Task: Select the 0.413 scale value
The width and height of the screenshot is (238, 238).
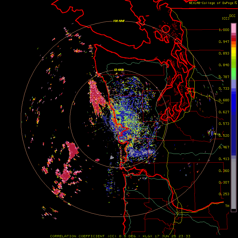Action: point(224,159)
